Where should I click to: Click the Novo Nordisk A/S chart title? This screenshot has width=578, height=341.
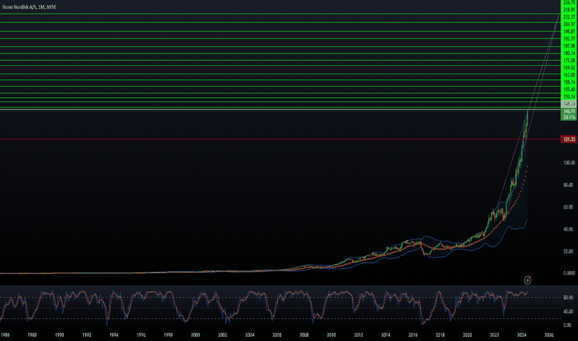click(x=29, y=7)
